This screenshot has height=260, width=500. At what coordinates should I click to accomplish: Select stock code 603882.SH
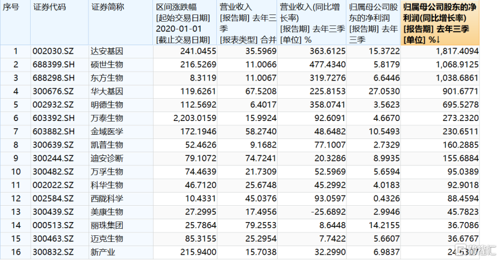tap(54, 132)
